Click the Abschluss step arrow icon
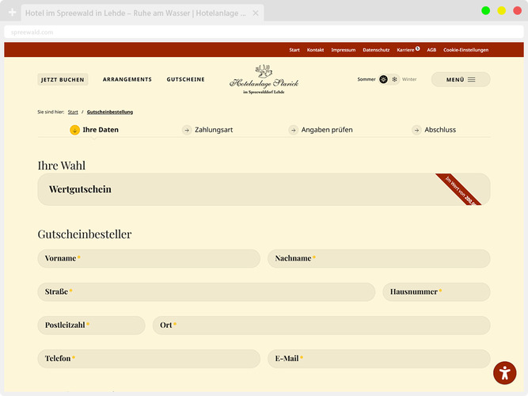 click(416, 130)
